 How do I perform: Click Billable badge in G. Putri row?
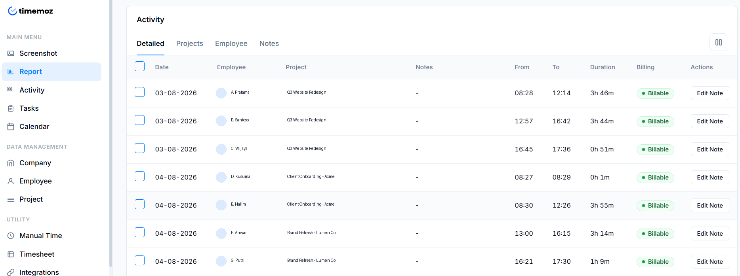point(655,262)
